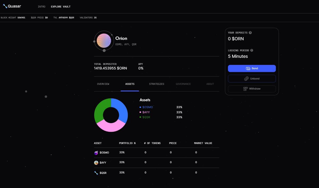Click the Block Height value 506901
This screenshot has width=319, height=188.
[x=21, y=18]
